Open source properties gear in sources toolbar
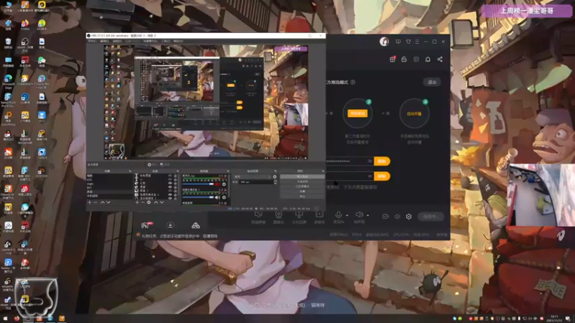 pos(149,202)
